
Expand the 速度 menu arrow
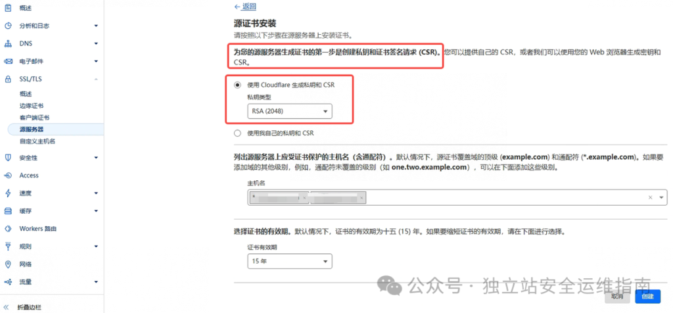96,193
